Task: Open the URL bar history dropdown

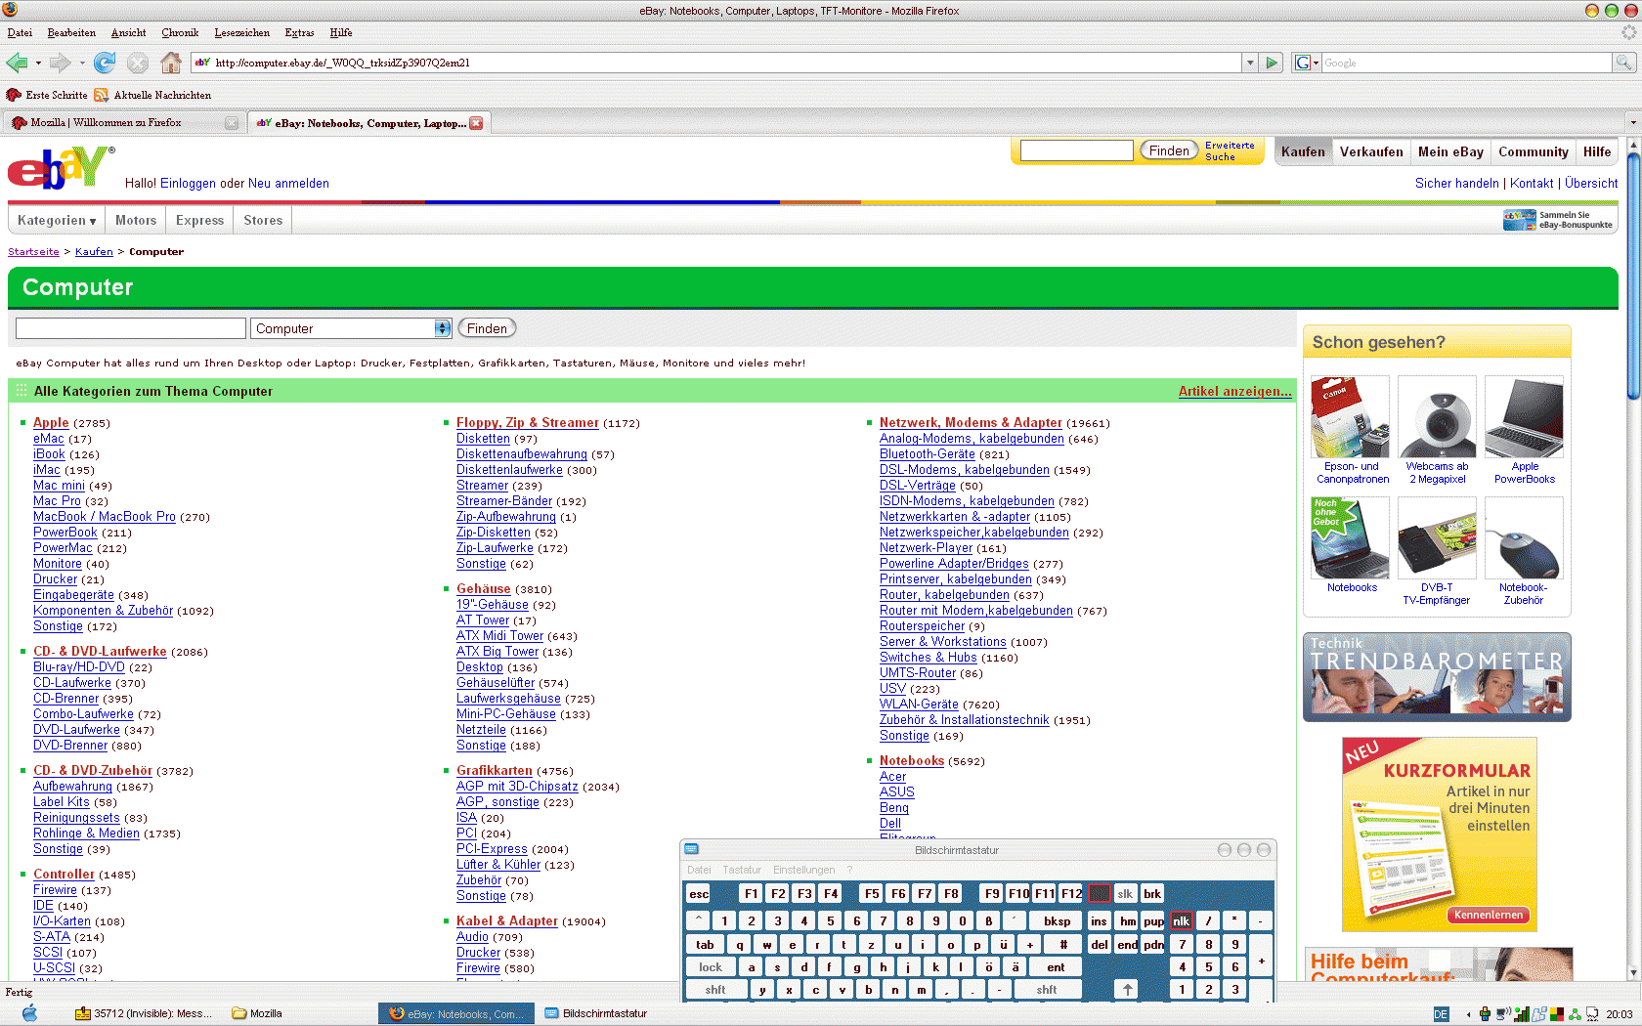Action: click(1249, 63)
